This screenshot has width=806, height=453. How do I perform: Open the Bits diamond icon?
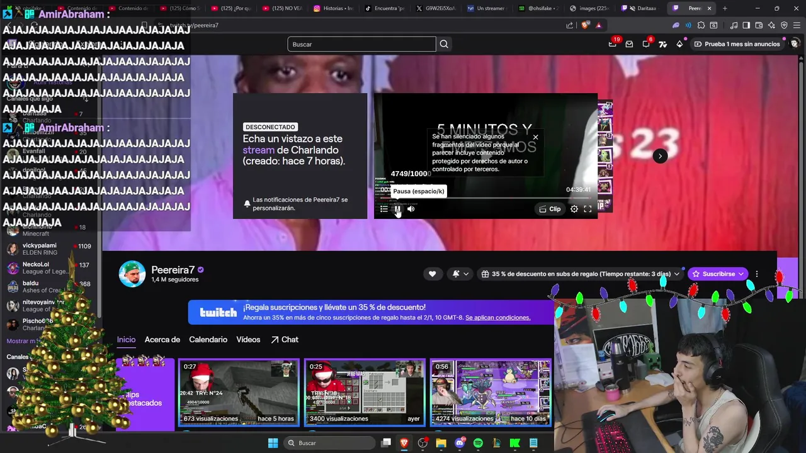tap(679, 44)
